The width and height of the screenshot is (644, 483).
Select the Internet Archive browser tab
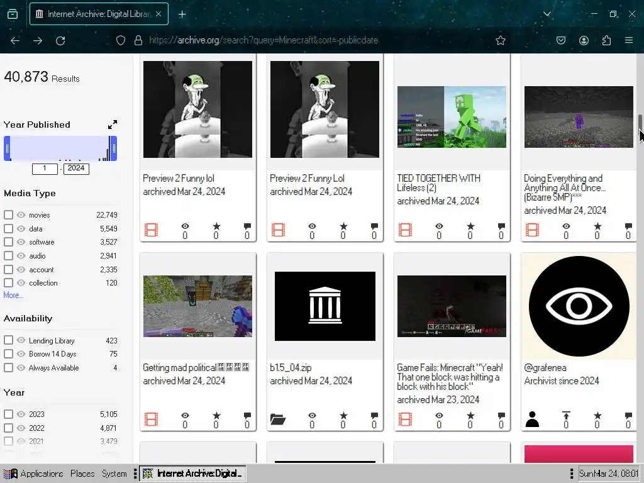(x=99, y=14)
